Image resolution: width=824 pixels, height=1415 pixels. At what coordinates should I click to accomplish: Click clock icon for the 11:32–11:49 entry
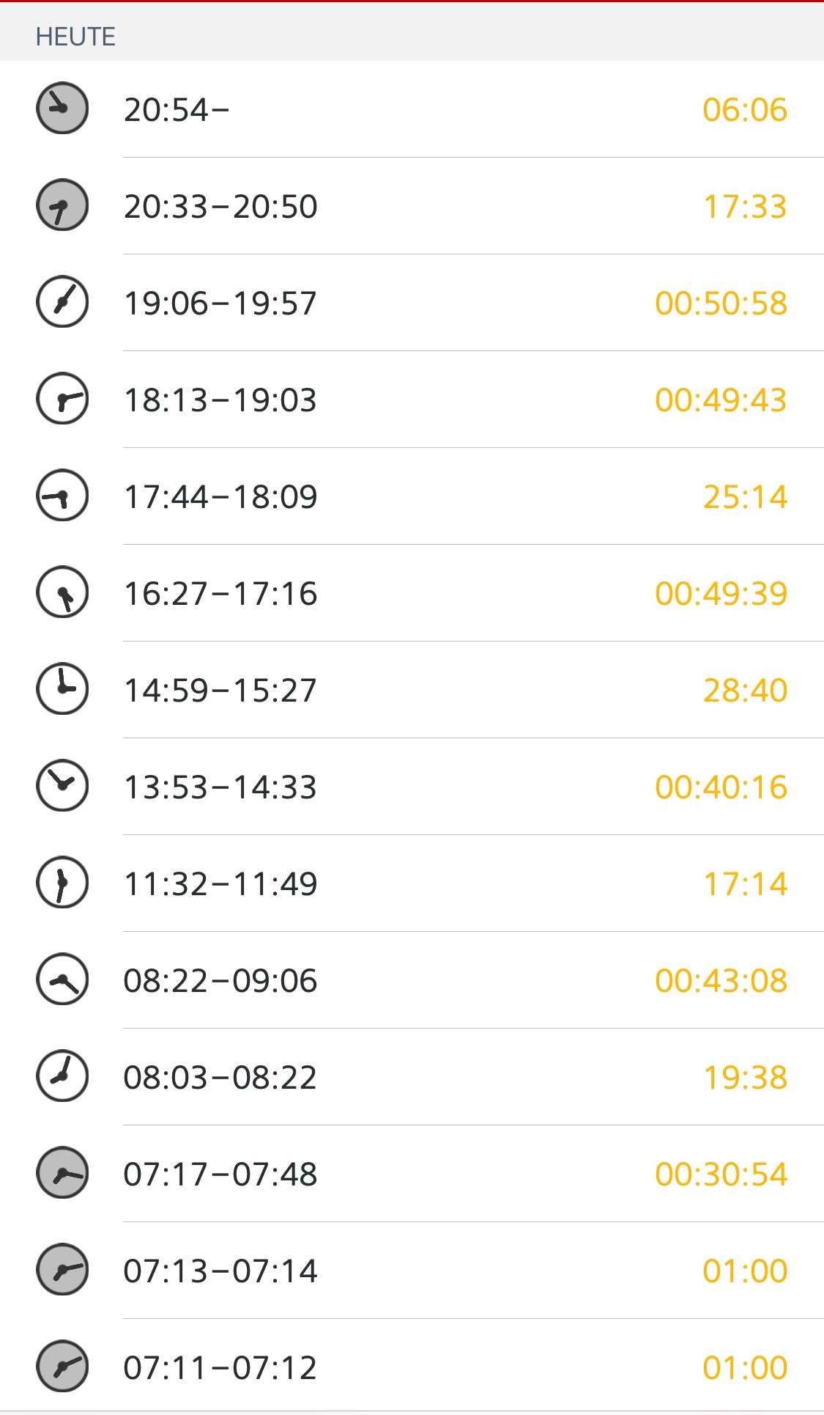(x=62, y=883)
